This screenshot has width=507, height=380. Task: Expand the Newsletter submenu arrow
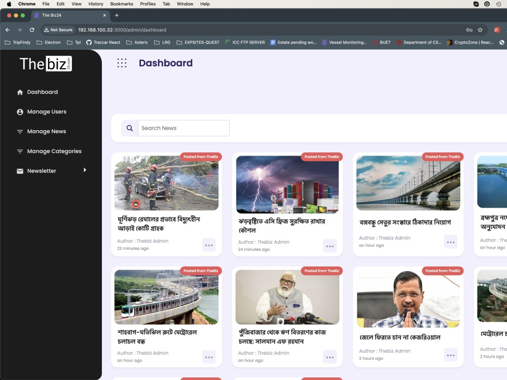point(85,170)
